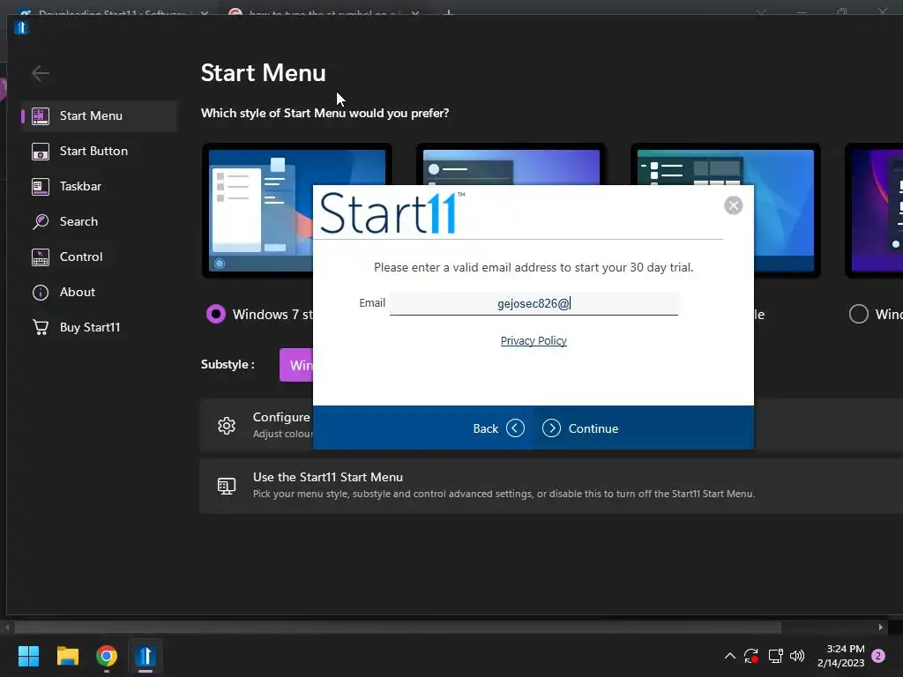Image resolution: width=903 pixels, height=677 pixels.
Task: Open the Start Menu sidebar section
Action: tap(99, 115)
